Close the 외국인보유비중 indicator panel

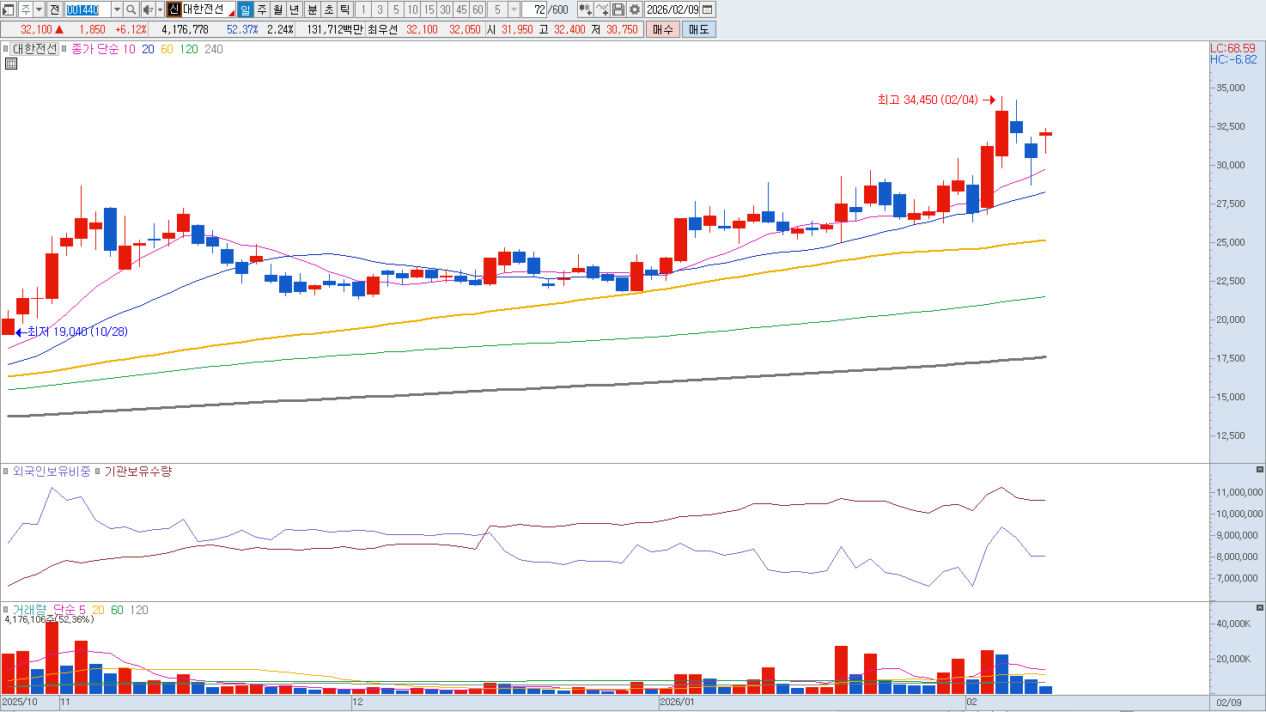coord(1260,470)
